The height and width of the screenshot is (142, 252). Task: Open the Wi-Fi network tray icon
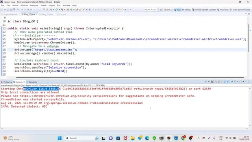pyautogui.click(x=227, y=138)
